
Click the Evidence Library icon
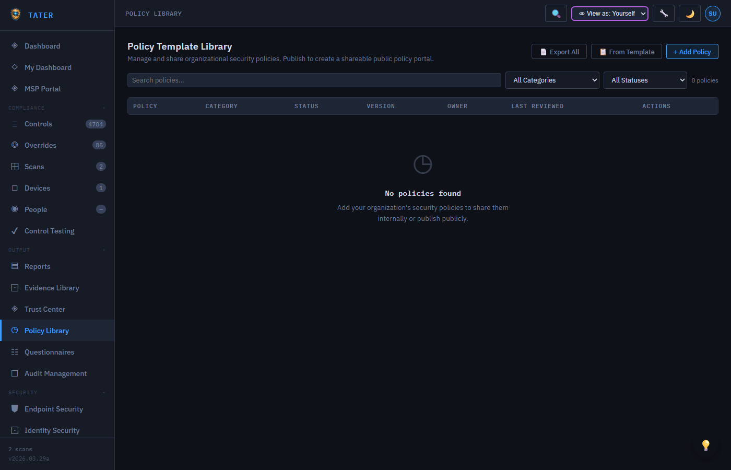click(x=15, y=288)
